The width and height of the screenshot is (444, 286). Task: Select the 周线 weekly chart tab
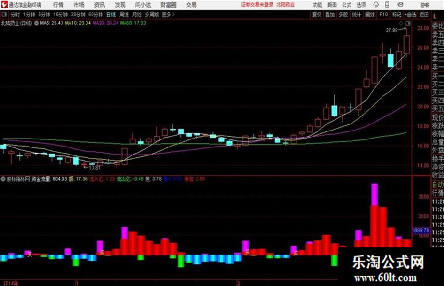pyautogui.click(x=124, y=15)
